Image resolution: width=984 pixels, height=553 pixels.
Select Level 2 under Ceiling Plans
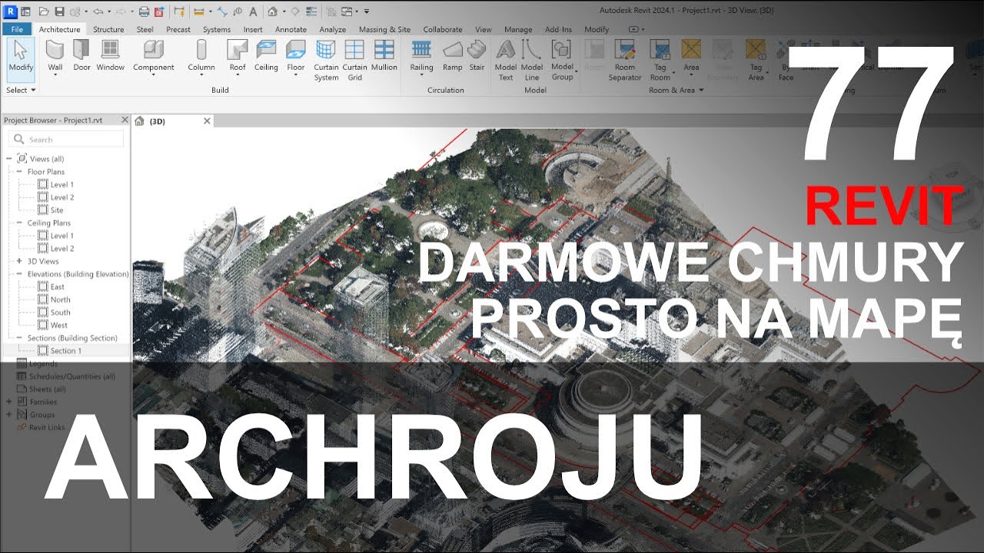point(61,248)
